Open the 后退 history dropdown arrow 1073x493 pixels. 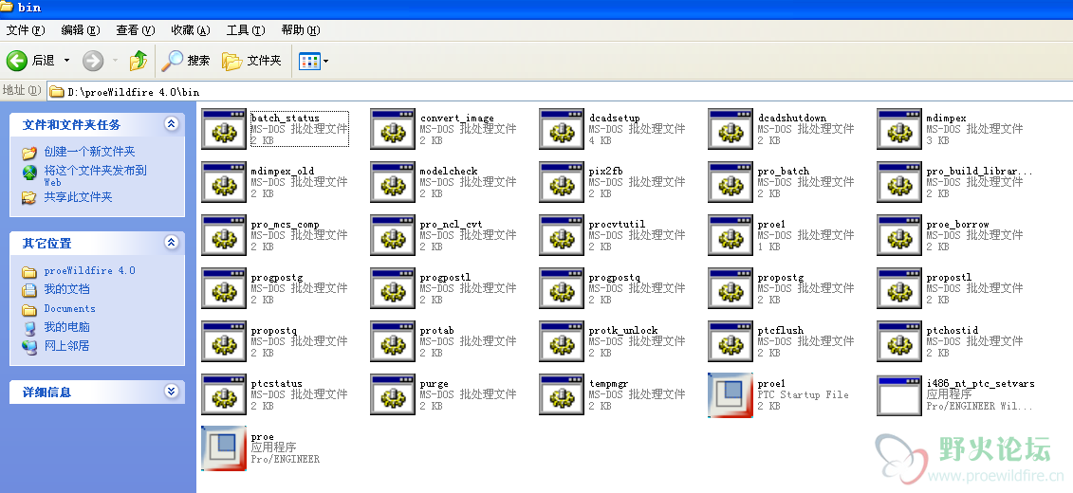coord(66,61)
